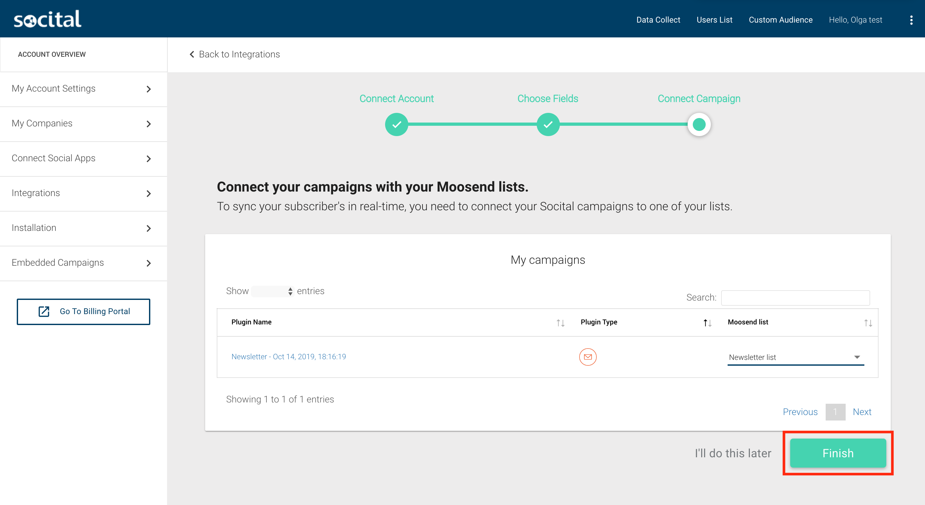
Task: Click the email plugin type icon
Action: pyautogui.click(x=587, y=357)
